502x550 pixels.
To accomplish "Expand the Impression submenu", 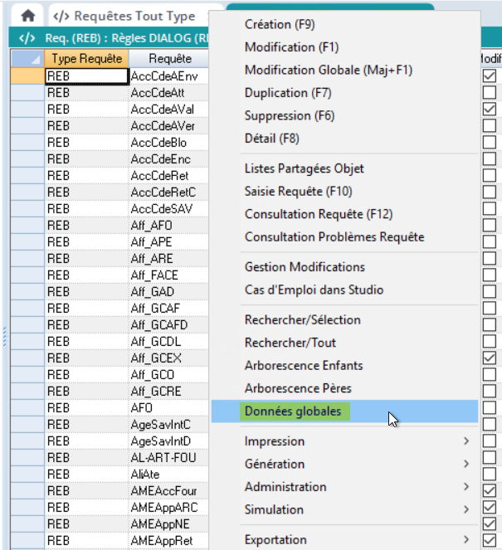I will (x=344, y=440).
